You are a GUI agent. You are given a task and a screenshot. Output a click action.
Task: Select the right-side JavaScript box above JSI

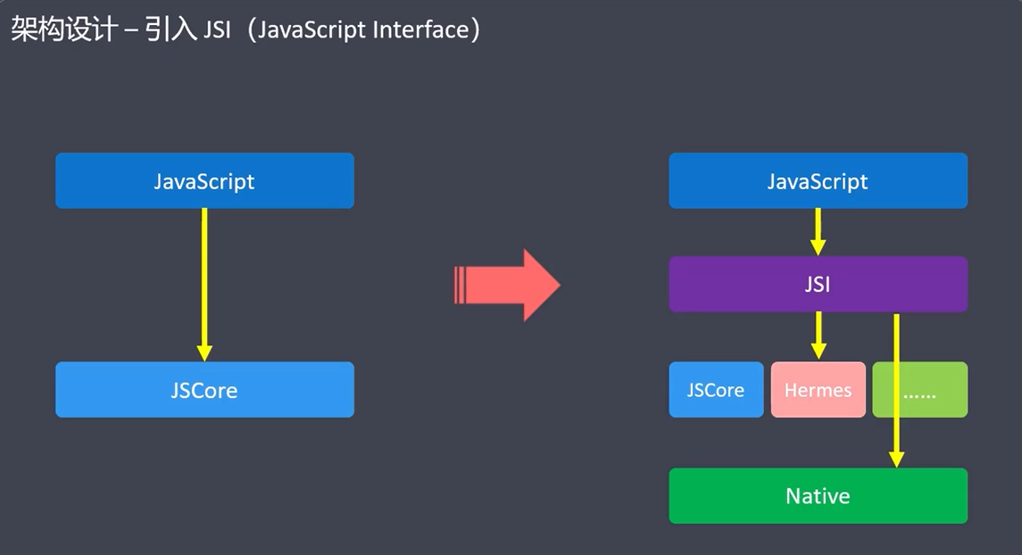(818, 181)
